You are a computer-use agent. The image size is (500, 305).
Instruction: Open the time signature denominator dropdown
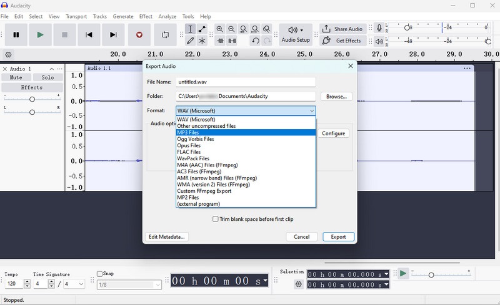click(74, 284)
